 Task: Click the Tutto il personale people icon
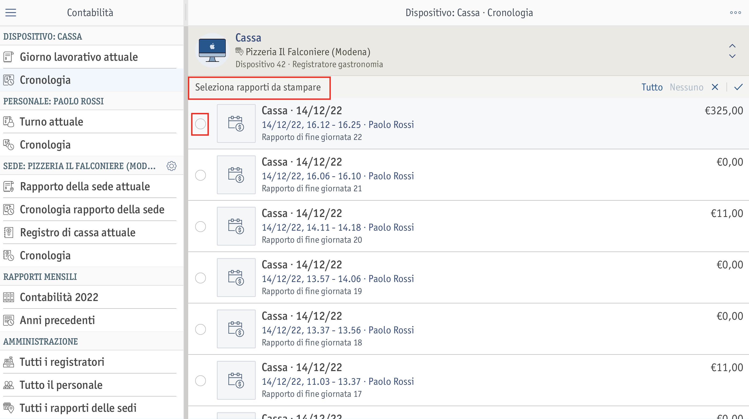[x=8, y=385]
